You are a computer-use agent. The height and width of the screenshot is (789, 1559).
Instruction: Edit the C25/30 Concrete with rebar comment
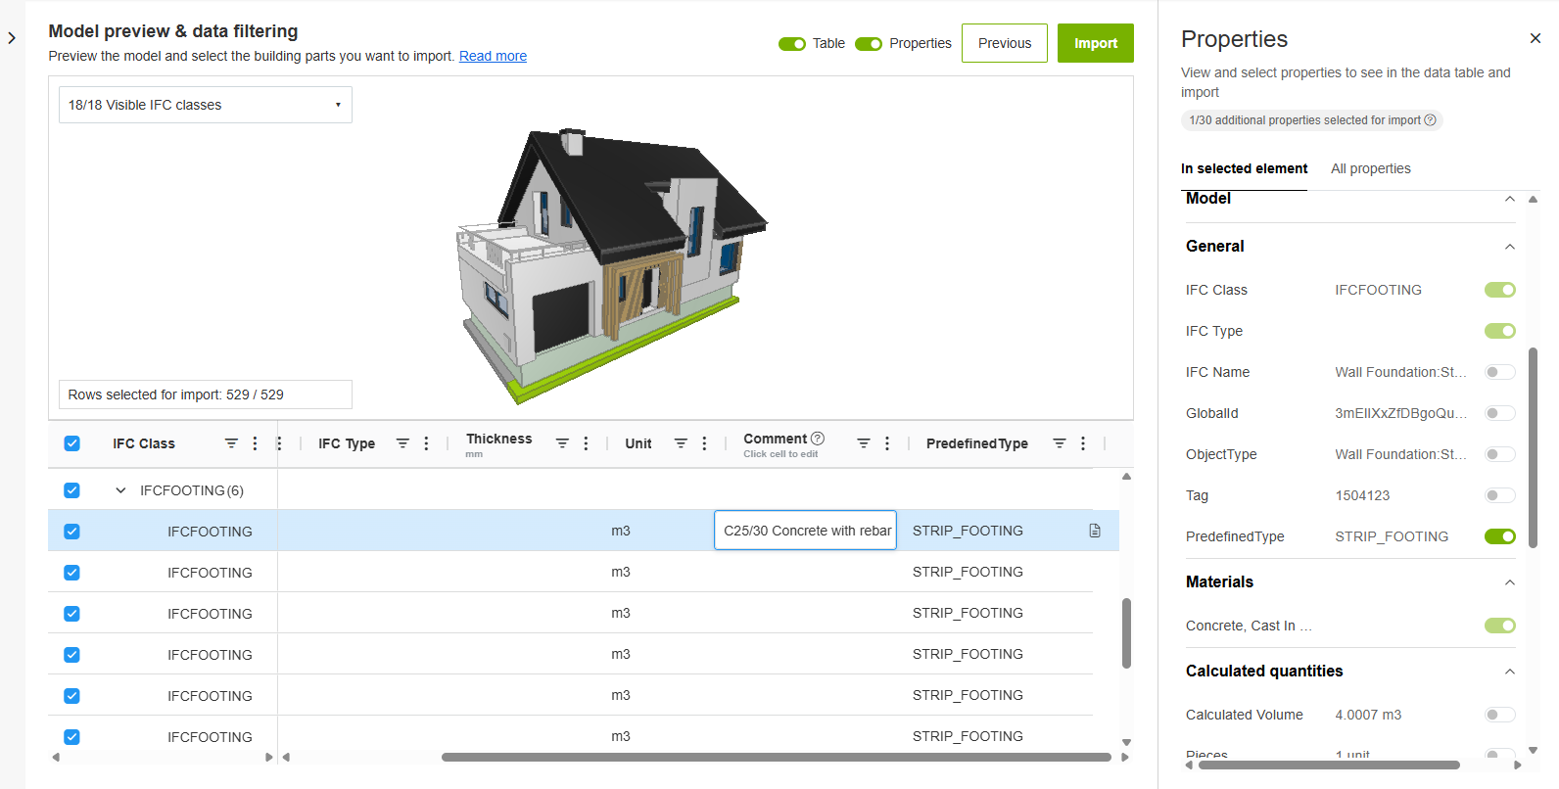[806, 531]
